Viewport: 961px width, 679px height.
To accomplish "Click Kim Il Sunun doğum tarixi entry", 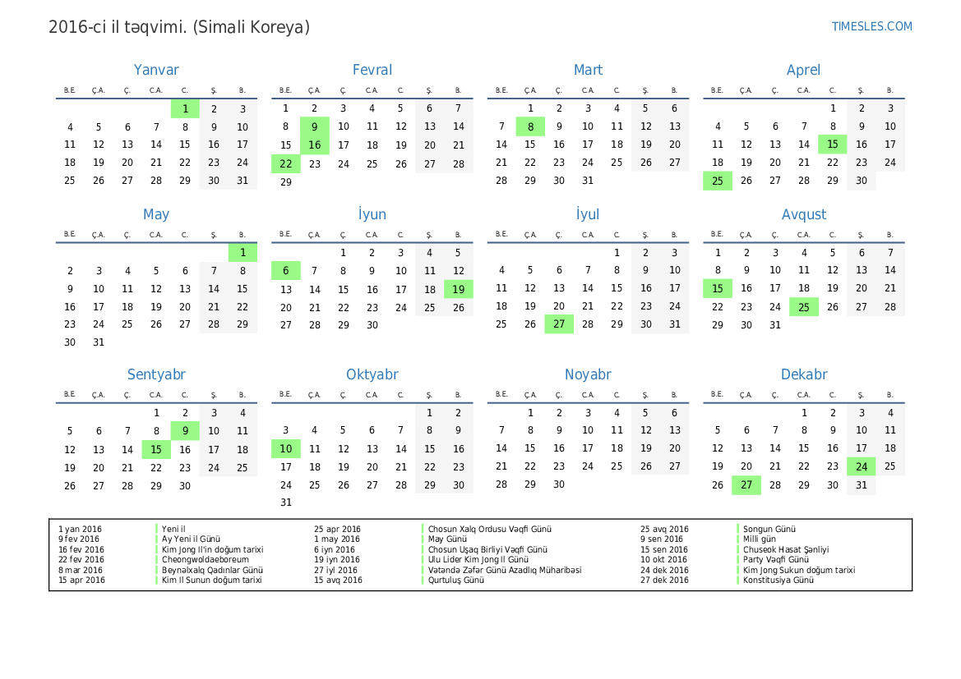I will click(211, 580).
